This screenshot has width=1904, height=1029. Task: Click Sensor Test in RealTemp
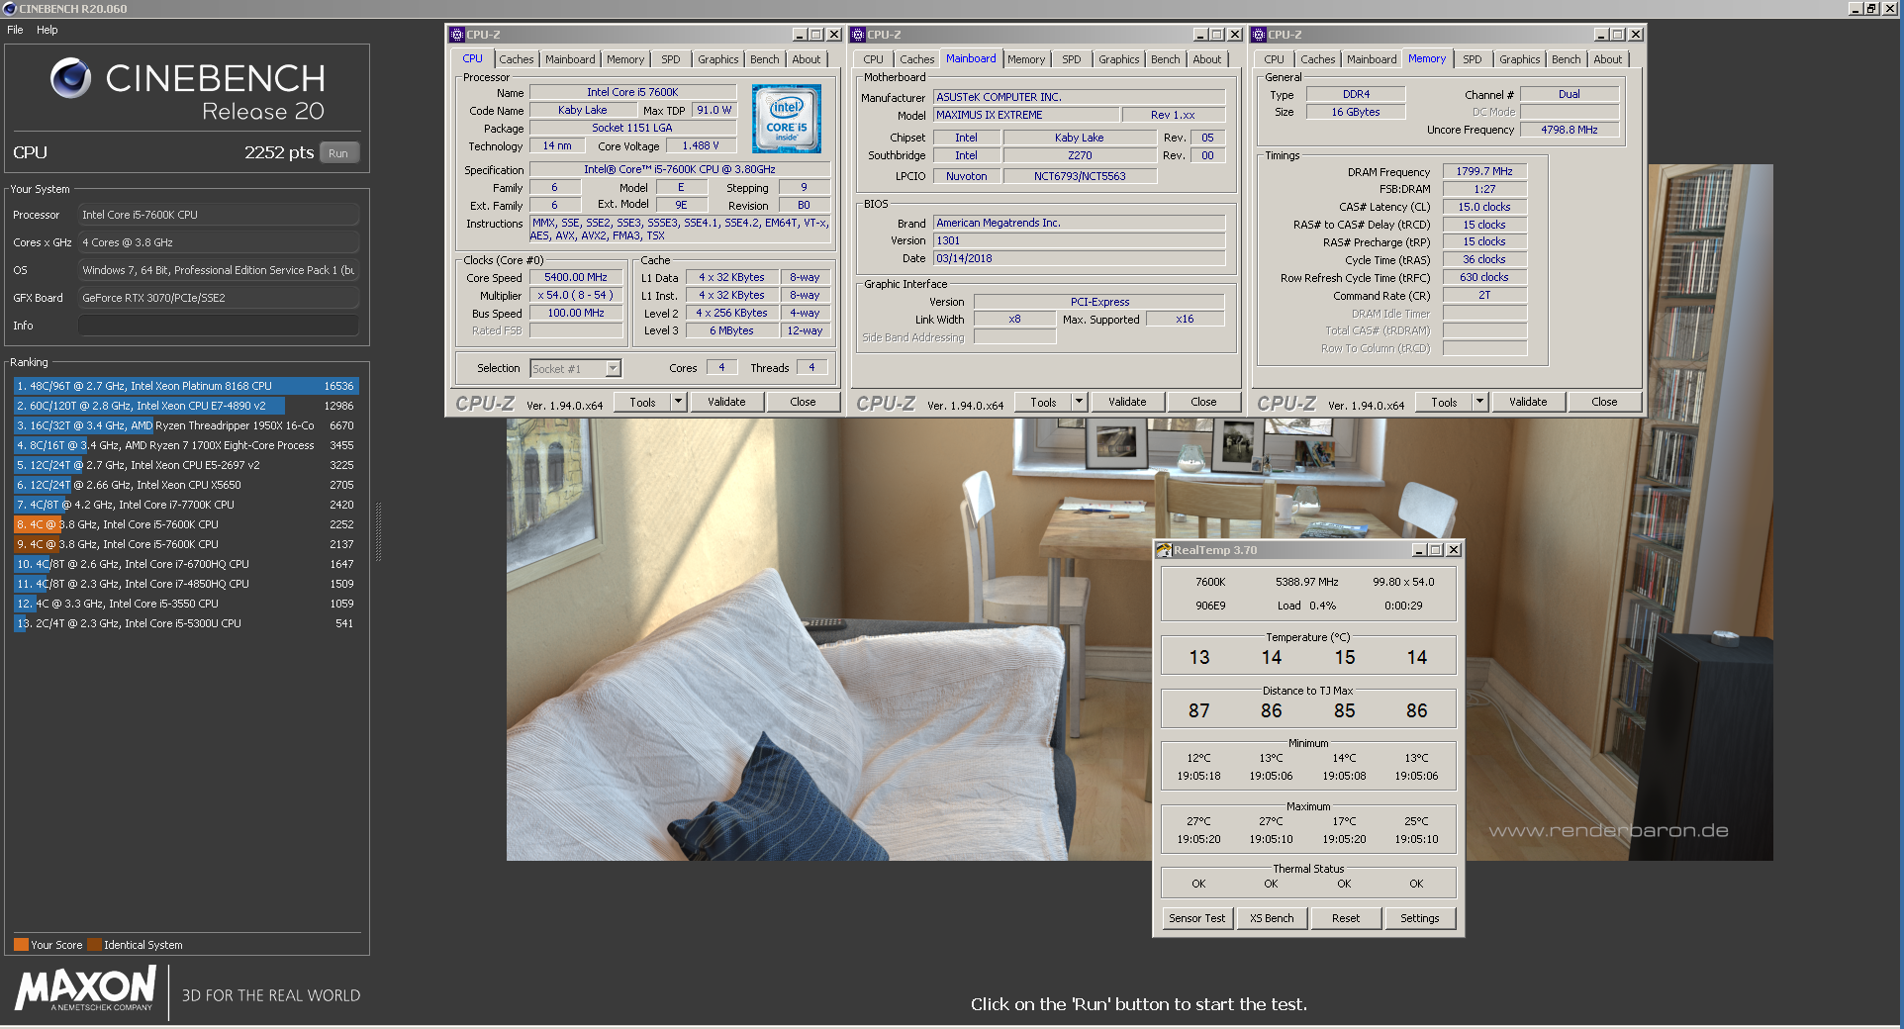[1196, 918]
